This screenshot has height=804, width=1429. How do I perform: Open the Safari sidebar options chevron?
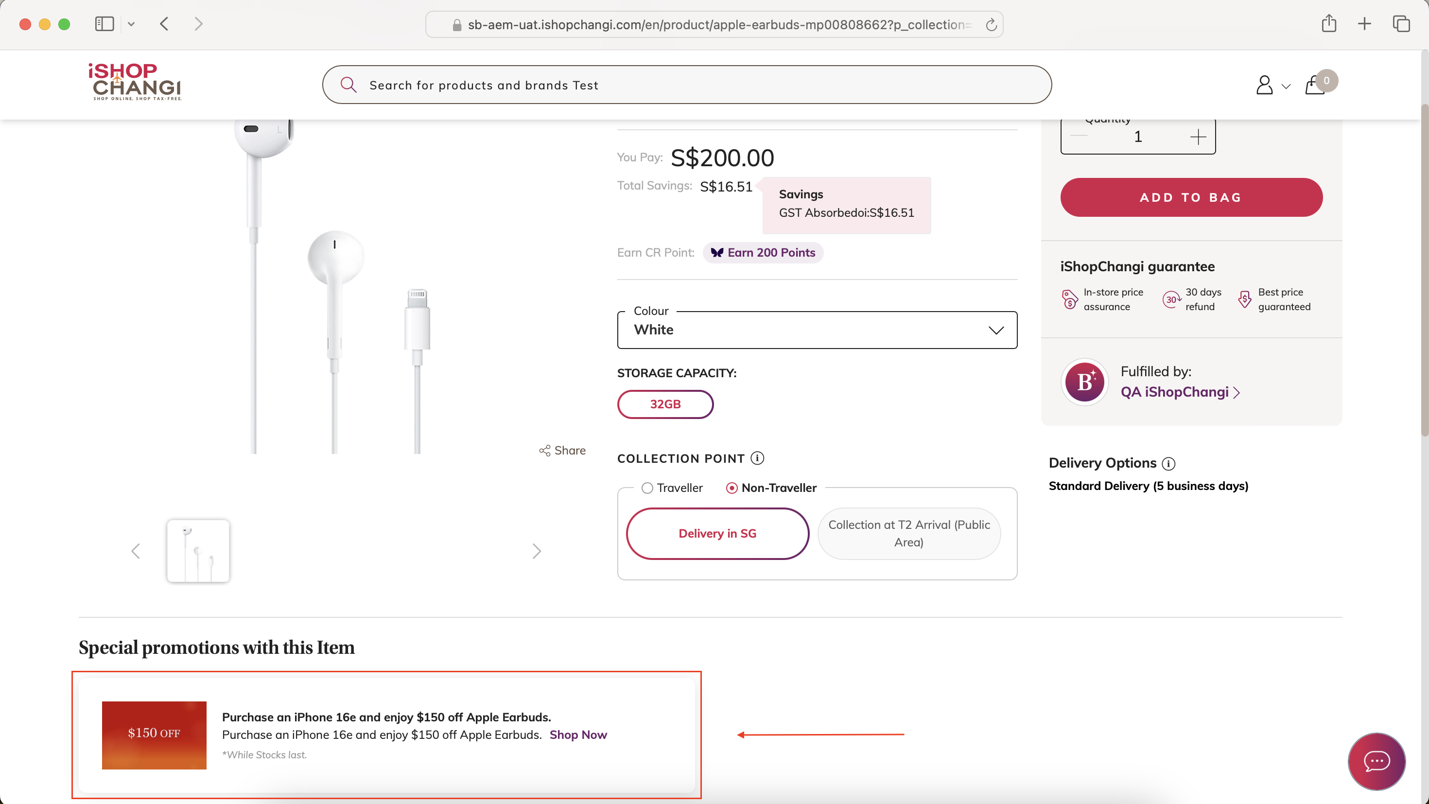(131, 24)
